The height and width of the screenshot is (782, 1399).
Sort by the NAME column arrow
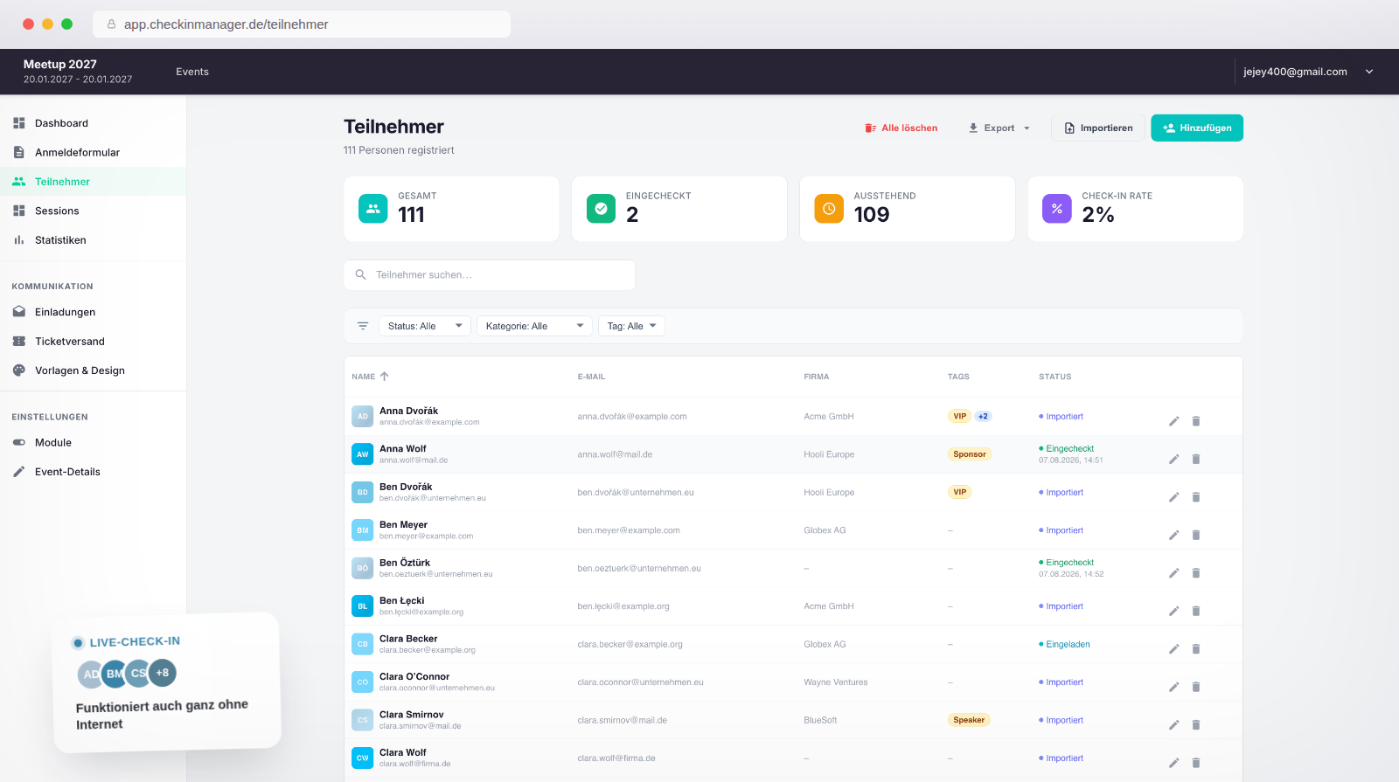coord(384,377)
